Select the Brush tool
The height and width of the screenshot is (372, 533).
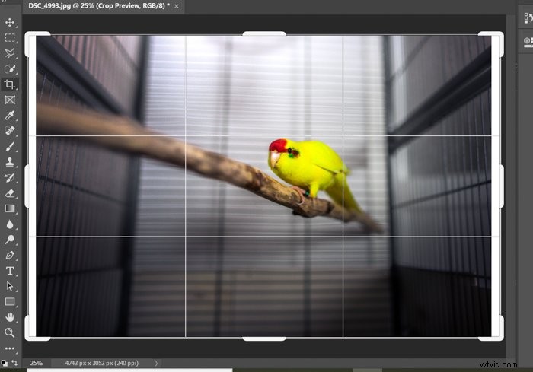(9, 146)
